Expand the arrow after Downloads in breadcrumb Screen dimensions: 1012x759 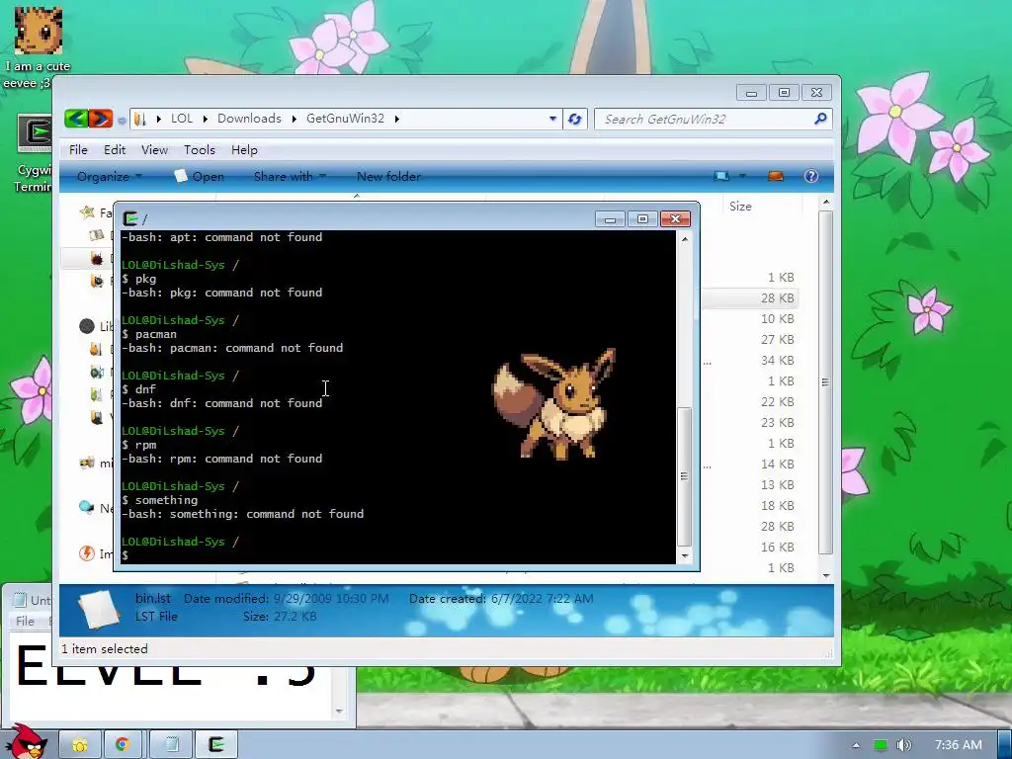[x=294, y=119]
